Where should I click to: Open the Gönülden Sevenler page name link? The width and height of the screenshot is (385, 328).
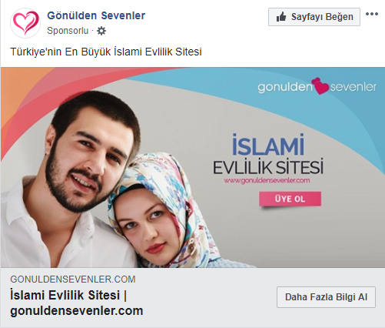tap(96, 15)
